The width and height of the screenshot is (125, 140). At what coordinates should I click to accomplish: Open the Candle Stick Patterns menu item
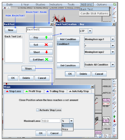click(x=94, y=13)
